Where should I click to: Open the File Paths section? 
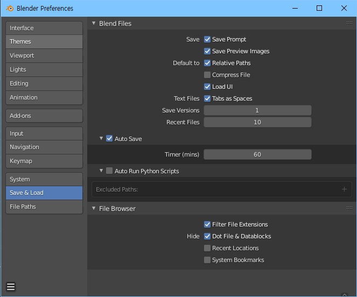44,207
